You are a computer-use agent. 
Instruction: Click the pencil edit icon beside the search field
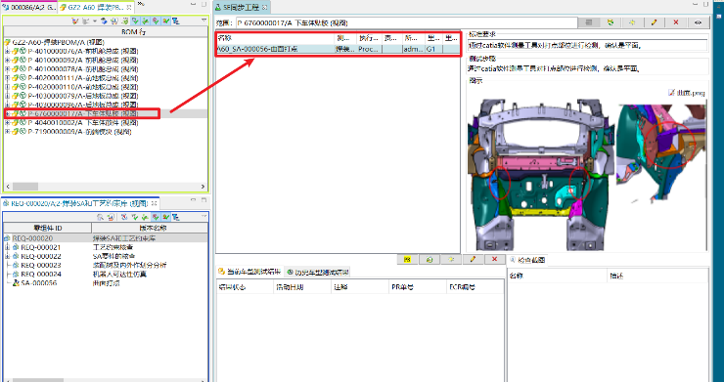tap(654, 22)
